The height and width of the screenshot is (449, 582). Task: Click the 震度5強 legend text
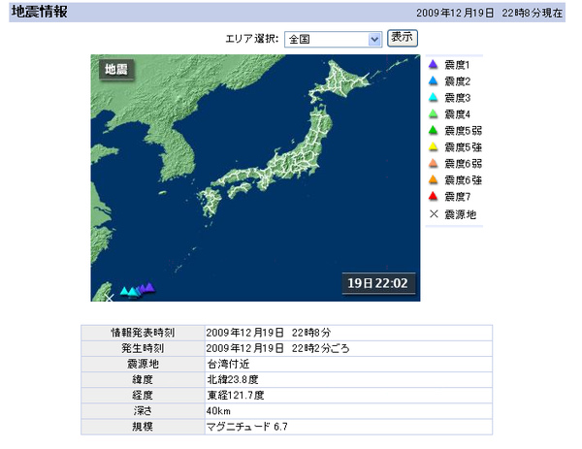464,147
